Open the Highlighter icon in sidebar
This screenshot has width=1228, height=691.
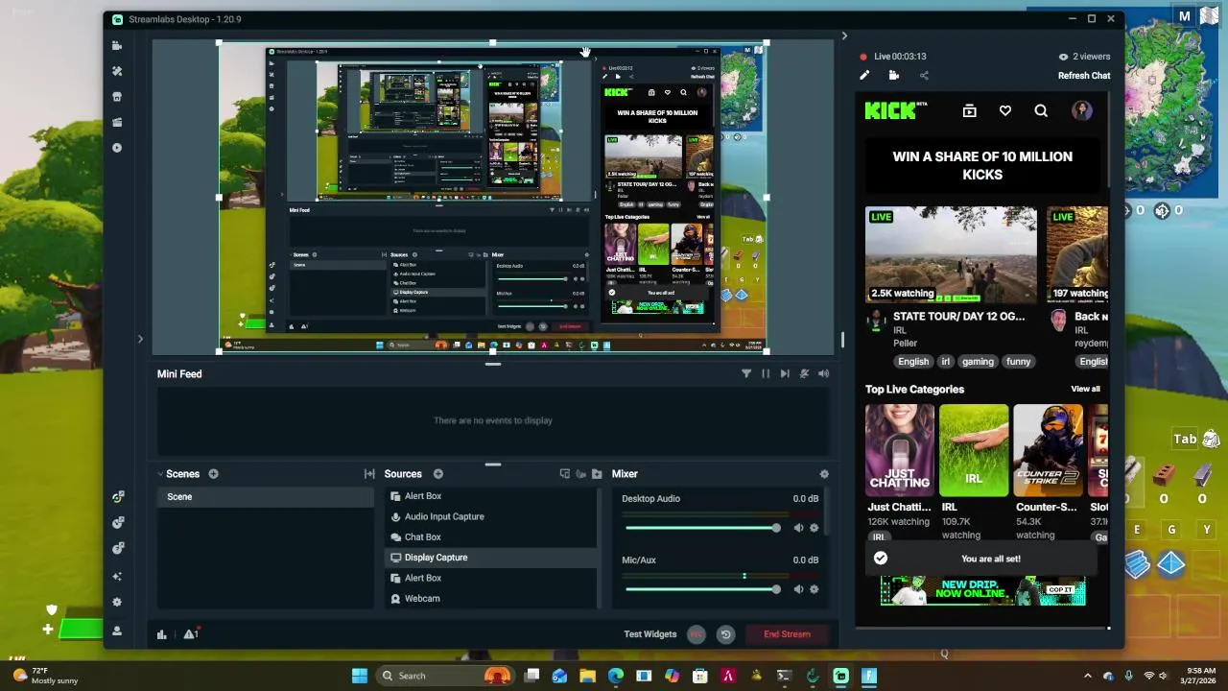[x=117, y=123]
